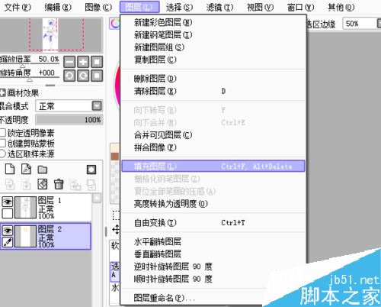This screenshot has height=307, width=381.
Task: Open the 选区边缘 50% dropdown
Action: point(362,24)
